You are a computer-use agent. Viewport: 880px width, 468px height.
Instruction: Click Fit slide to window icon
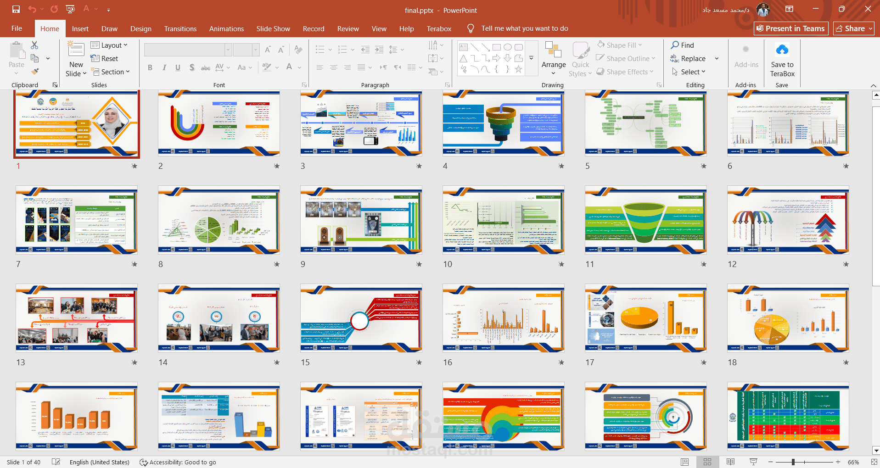click(874, 462)
